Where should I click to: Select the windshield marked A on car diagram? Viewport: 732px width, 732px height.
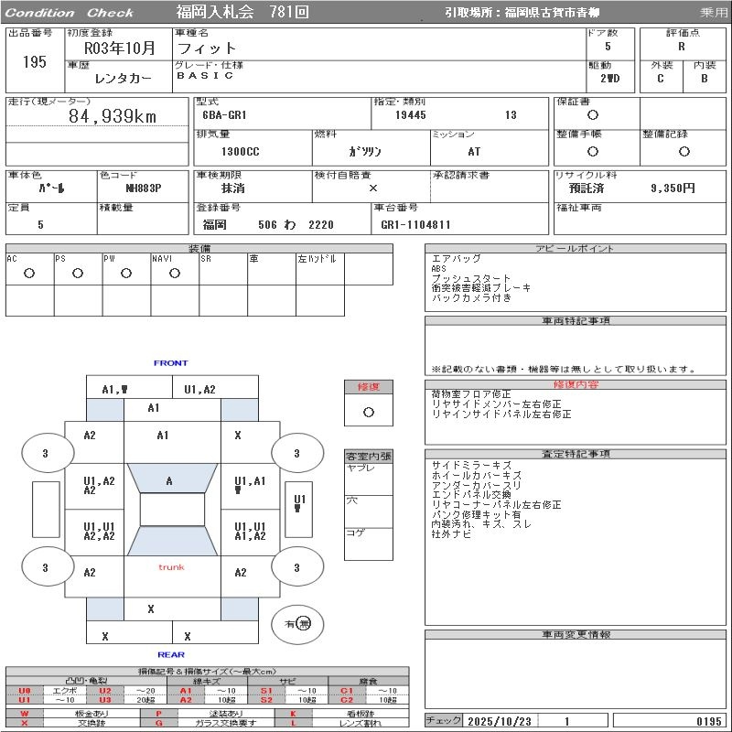170,480
